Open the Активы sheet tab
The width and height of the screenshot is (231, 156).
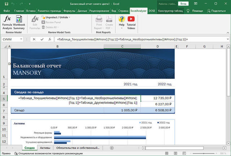[x=45, y=148]
